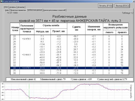Image resolution: width=135 pixels, height=101 pixels.
Task: Select the +0 КПК1 cell in highlighted row
Action: 26,68
